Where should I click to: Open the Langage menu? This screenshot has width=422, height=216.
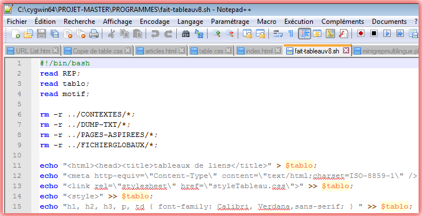[190, 22]
